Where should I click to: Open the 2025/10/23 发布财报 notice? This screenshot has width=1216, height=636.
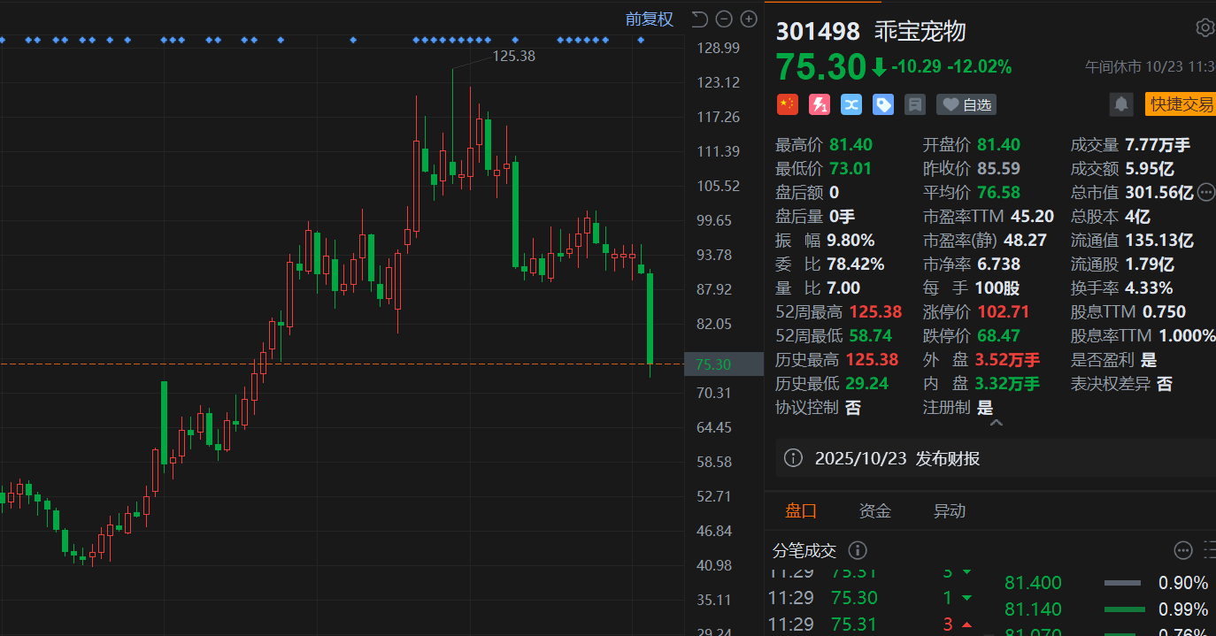[x=897, y=458]
